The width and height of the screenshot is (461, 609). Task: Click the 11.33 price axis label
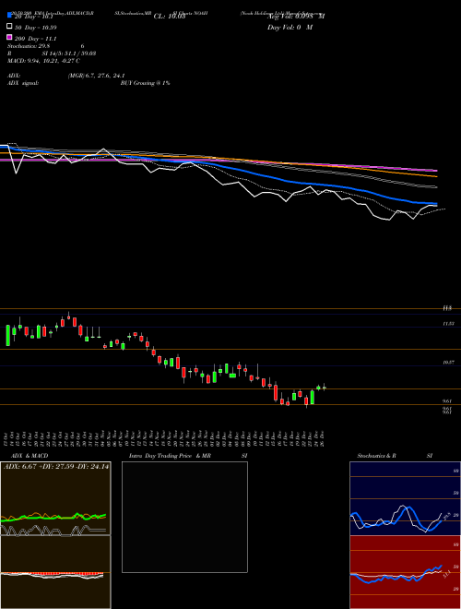pos(449,324)
